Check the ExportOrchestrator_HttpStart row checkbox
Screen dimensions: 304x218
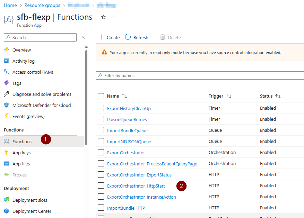pyautogui.click(x=101, y=185)
